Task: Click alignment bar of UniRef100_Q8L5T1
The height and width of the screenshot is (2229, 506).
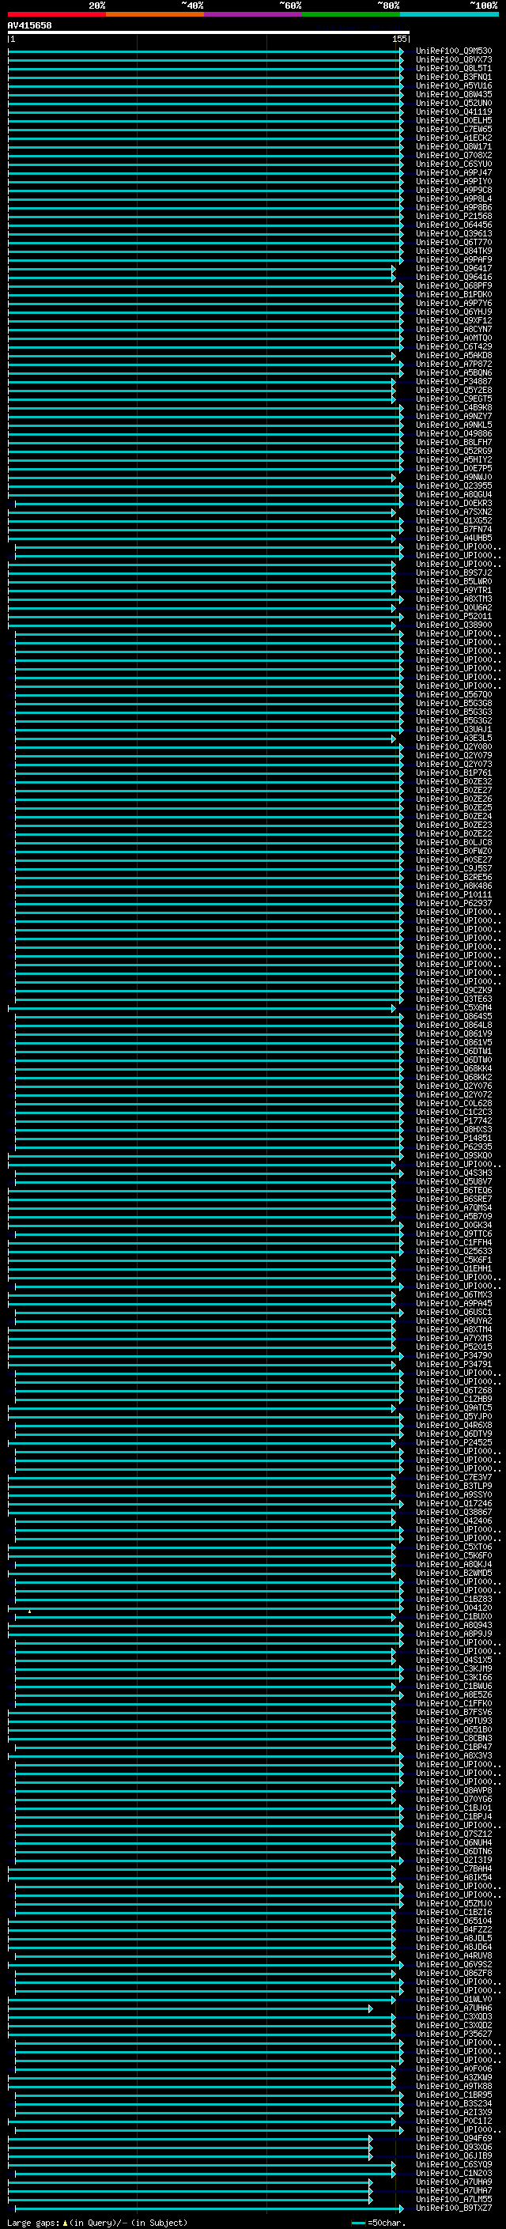Action: point(206,68)
